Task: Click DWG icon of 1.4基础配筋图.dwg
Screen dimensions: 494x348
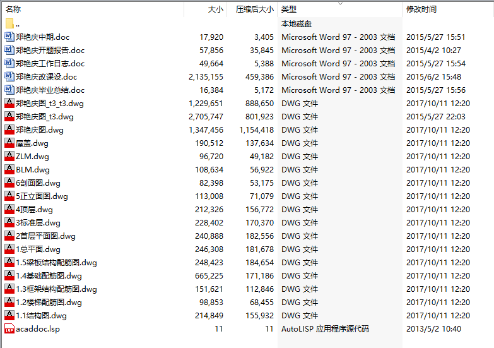Action: coord(9,275)
